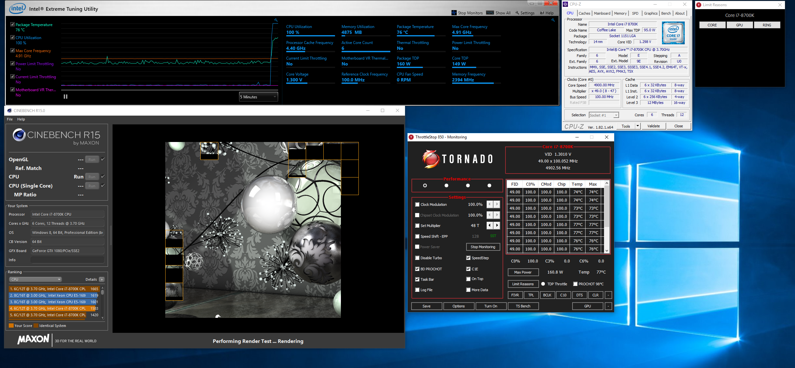Decrease Set Multiplier with the left arrow
The image size is (795, 368).
point(490,225)
